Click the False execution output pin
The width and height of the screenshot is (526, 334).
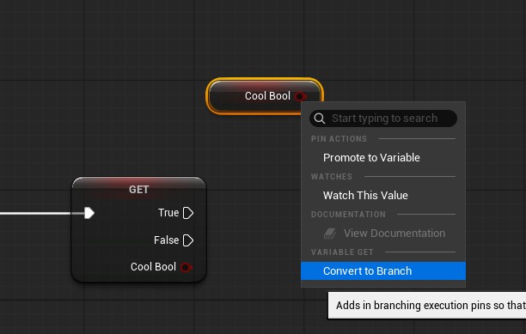[x=188, y=240]
